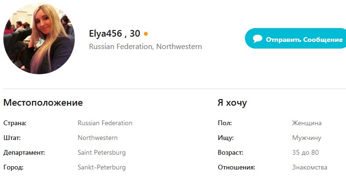346x179 pixels.
Task: Click the Elya456 username heading
Action: (x=105, y=34)
